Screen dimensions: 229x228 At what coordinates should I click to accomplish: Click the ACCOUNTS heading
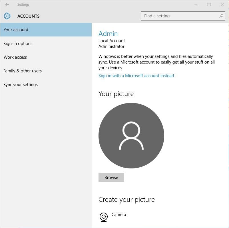click(x=29, y=16)
